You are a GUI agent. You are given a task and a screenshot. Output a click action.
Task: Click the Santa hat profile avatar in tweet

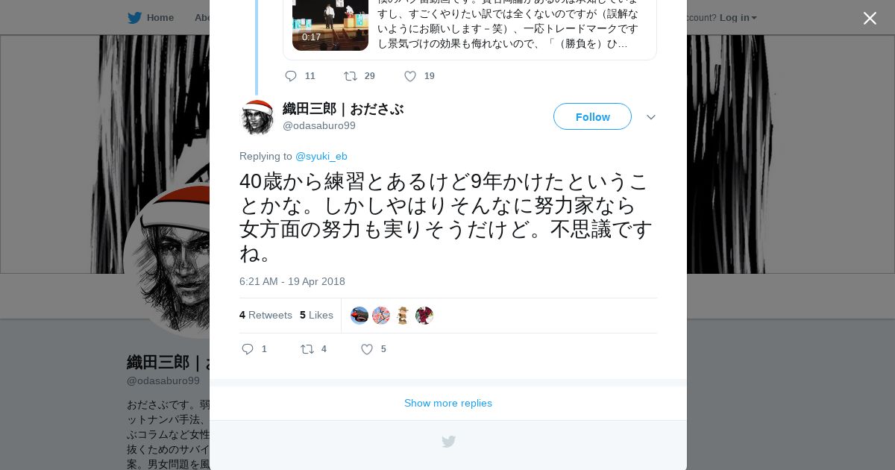click(x=257, y=117)
